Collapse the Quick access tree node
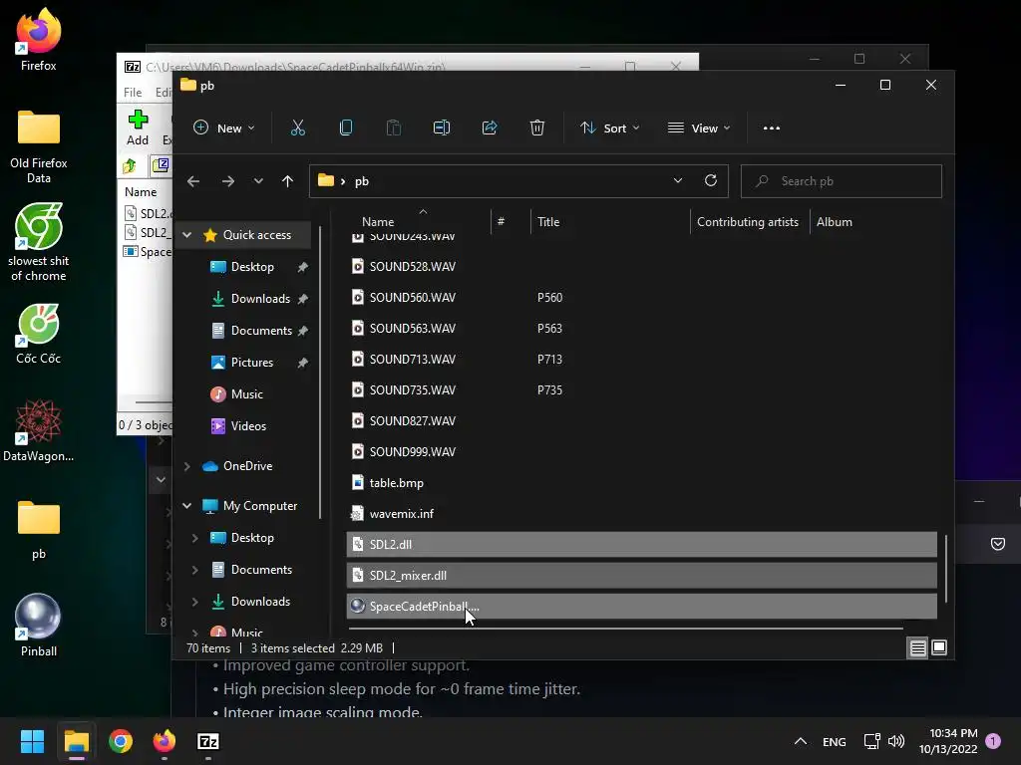The image size is (1021, 765). coord(186,235)
